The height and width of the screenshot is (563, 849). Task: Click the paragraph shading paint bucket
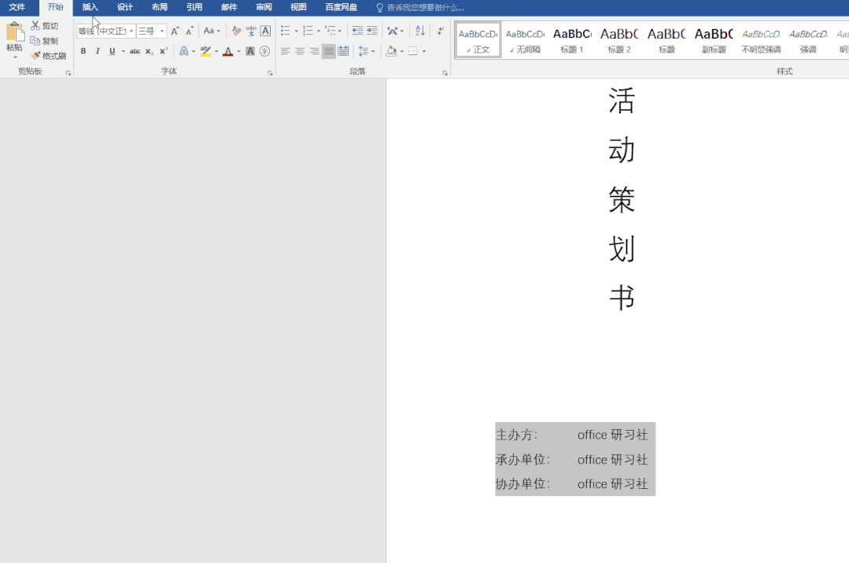[x=391, y=51]
